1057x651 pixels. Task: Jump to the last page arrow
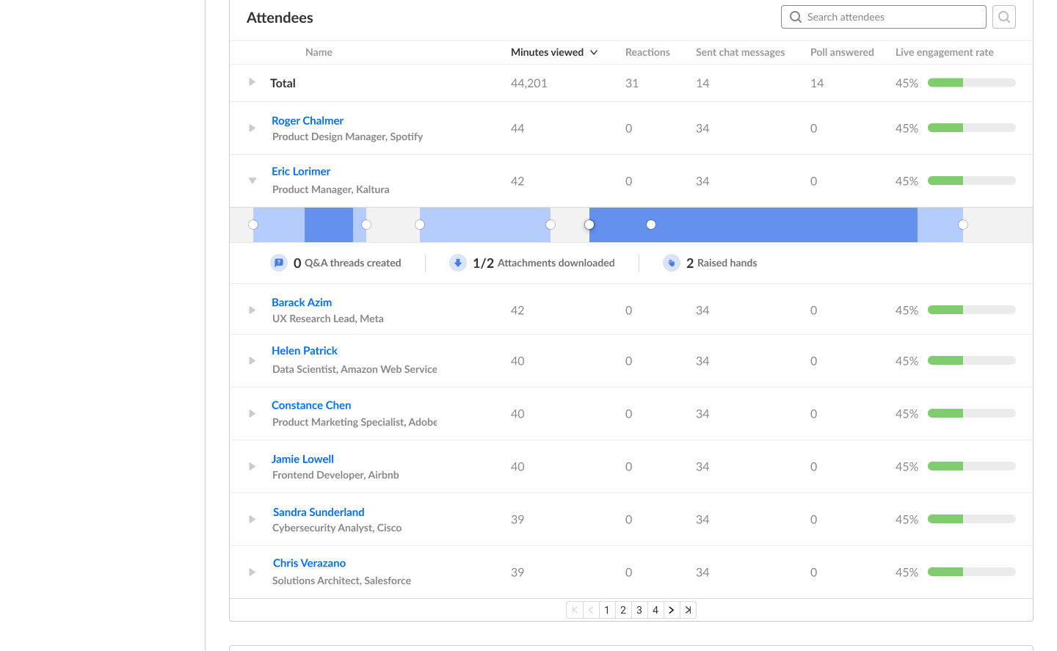click(x=688, y=610)
